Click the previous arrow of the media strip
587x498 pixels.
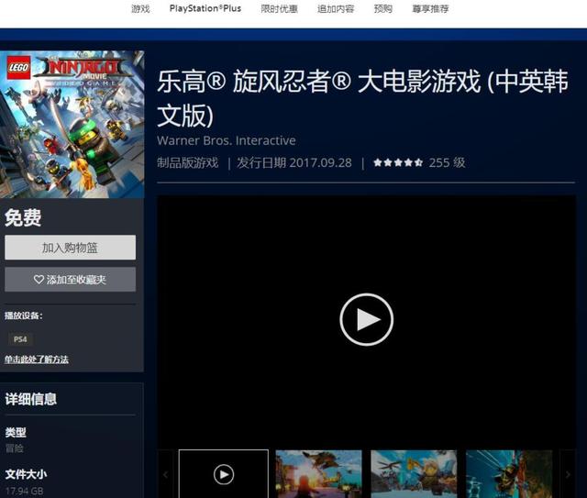165,474
